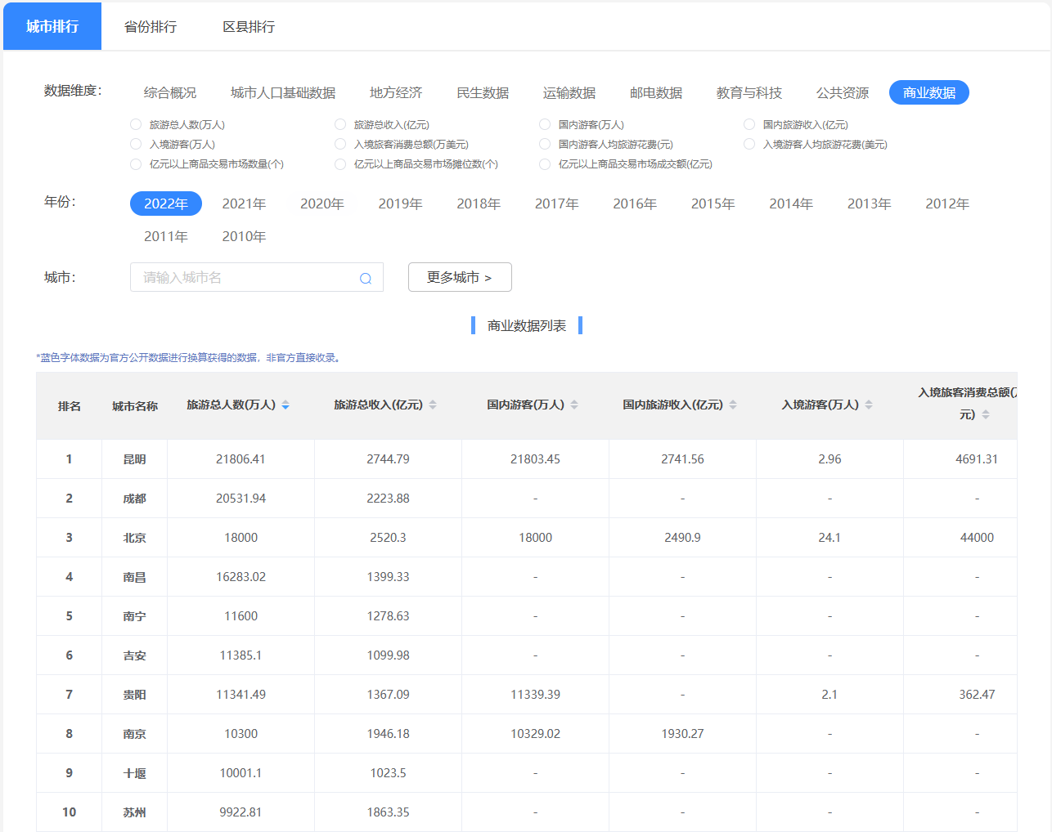This screenshot has width=1052, height=832.
Task: Choose 国内旅游收入(亿元) radio option
Action: tap(749, 124)
